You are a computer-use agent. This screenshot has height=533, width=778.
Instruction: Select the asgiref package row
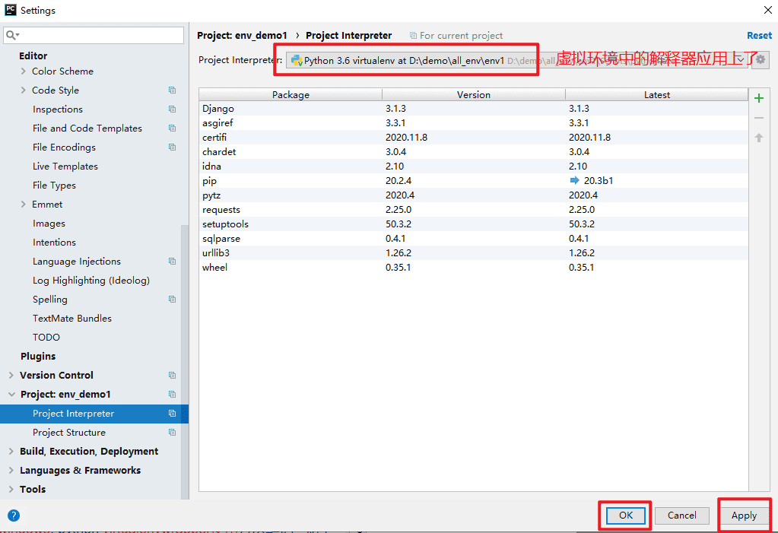473,122
